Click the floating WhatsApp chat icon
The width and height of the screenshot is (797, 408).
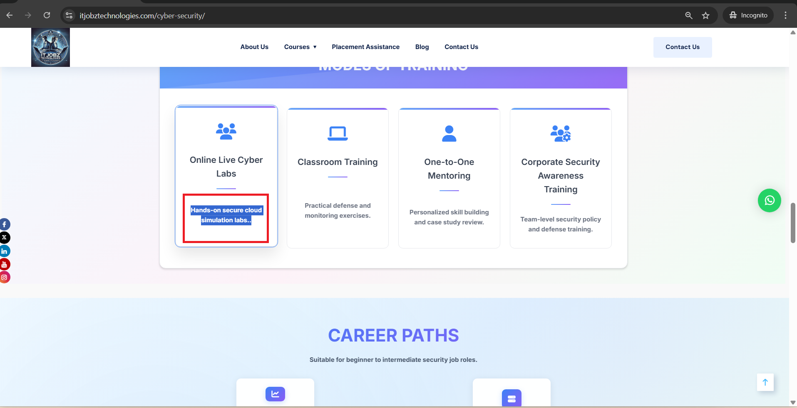(x=769, y=200)
